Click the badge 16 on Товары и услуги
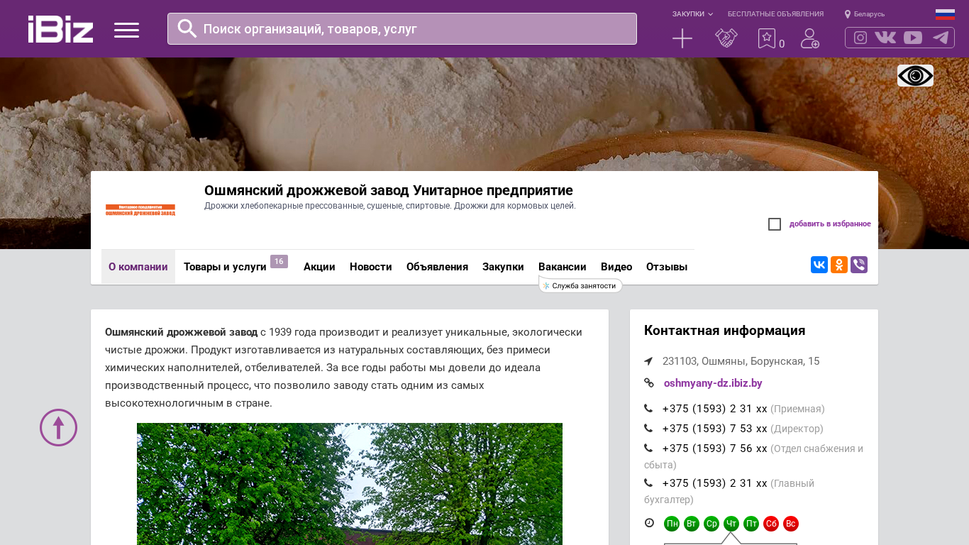Screen dimensions: 969x545 click(x=279, y=261)
